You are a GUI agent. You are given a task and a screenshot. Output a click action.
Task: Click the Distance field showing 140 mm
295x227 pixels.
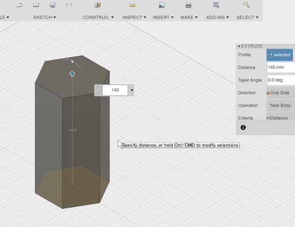[x=281, y=67]
